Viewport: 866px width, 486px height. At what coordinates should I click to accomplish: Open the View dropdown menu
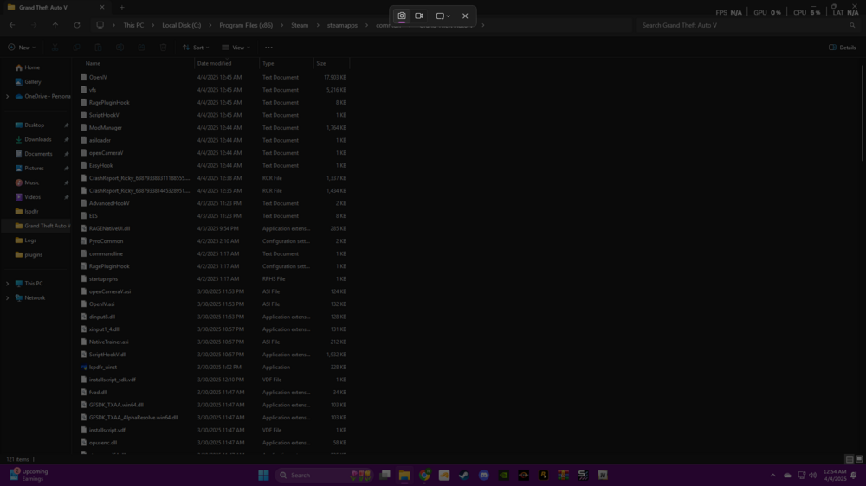click(236, 48)
